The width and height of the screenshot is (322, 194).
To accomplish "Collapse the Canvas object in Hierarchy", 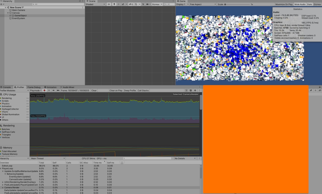I will click(8, 13).
